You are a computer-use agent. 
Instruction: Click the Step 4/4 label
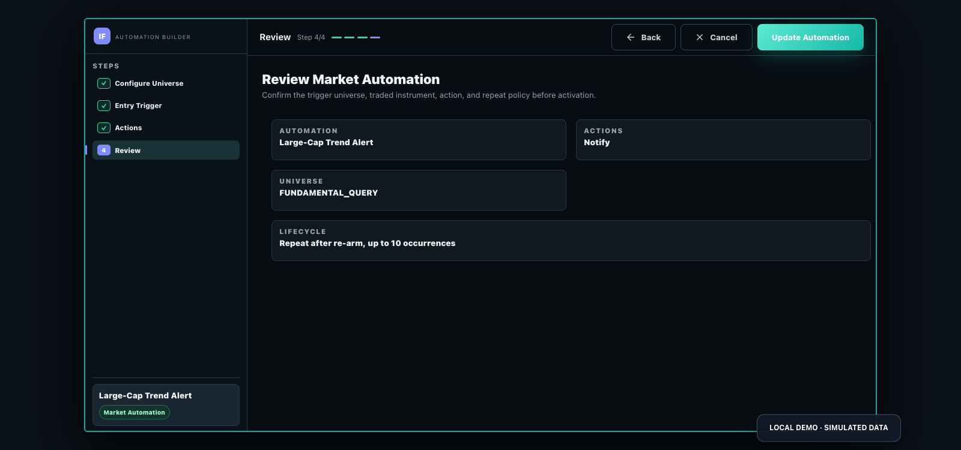311,37
